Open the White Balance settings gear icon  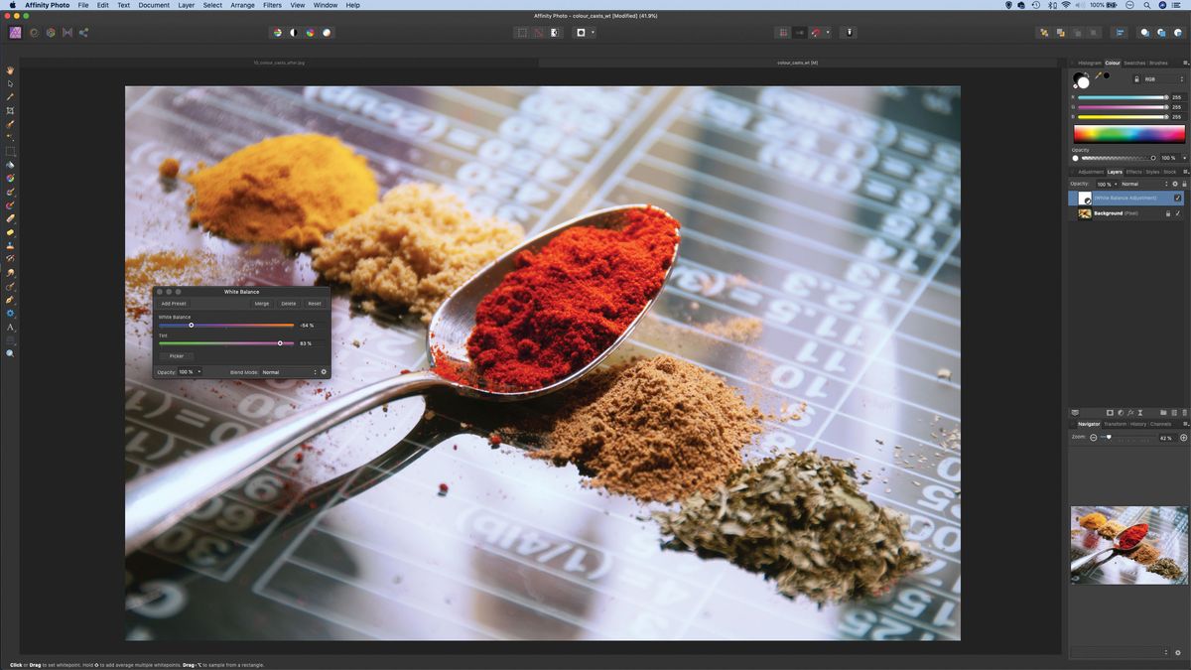(x=324, y=372)
